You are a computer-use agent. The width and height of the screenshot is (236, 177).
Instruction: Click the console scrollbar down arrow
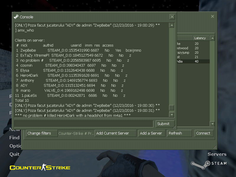(171, 114)
